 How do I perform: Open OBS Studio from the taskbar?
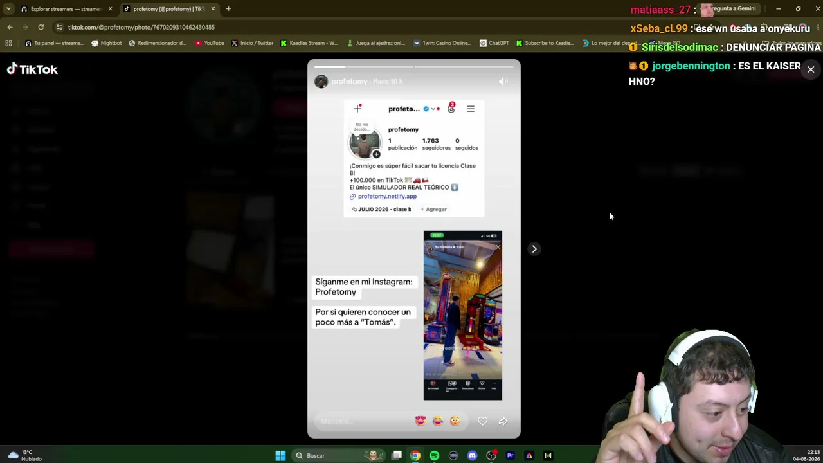pyautogui.click(x=491, y=455)
